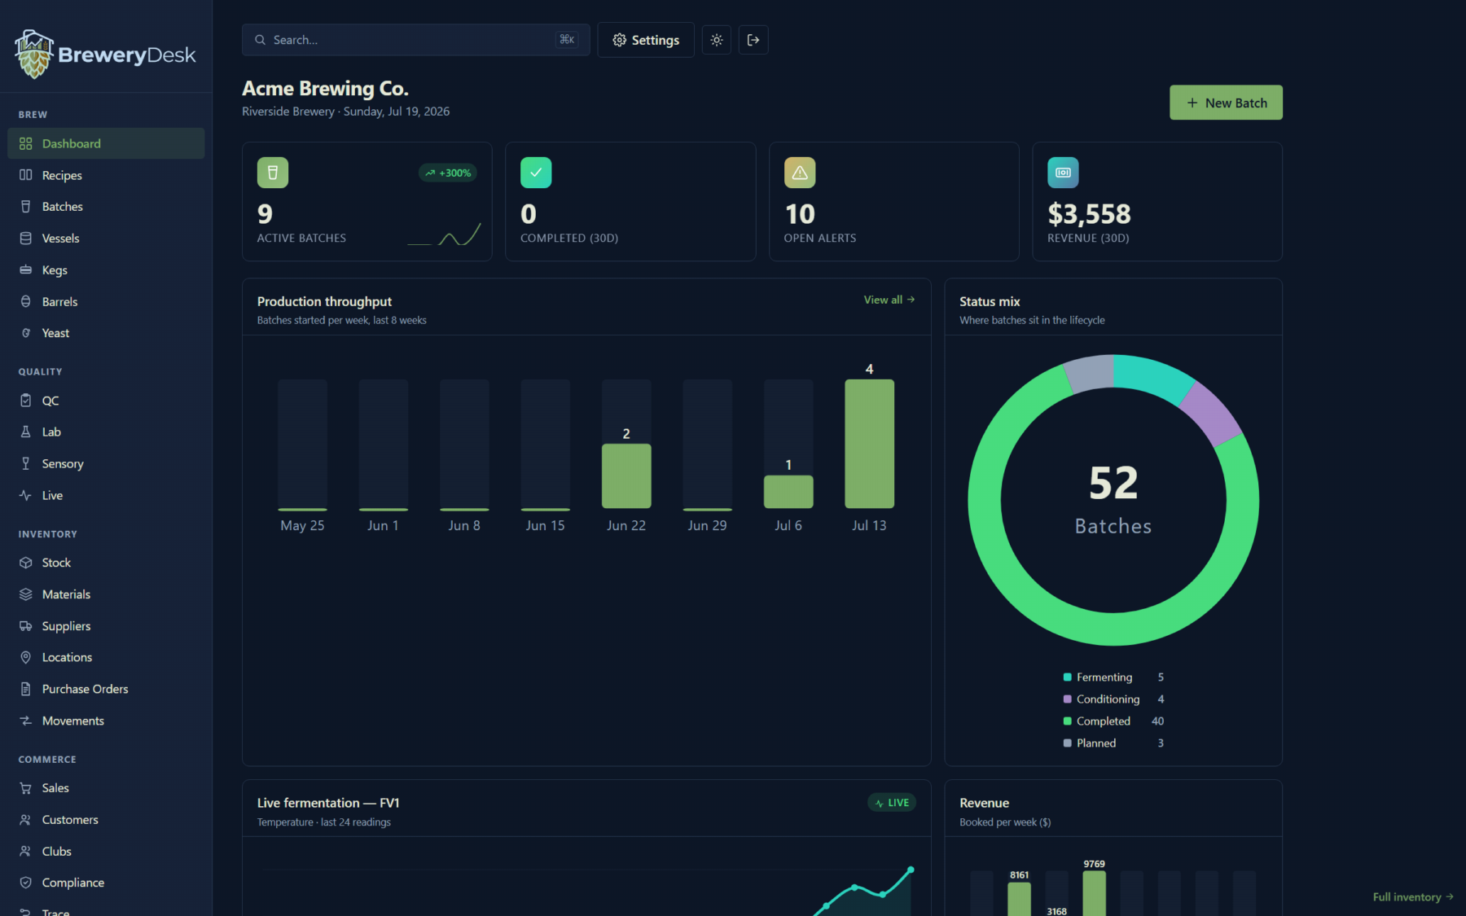Click the Revenue cash icon
This screenshot has width=1466, height=916.
(x=1063, y=173)
